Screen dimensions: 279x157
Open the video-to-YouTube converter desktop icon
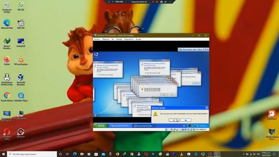7,116
